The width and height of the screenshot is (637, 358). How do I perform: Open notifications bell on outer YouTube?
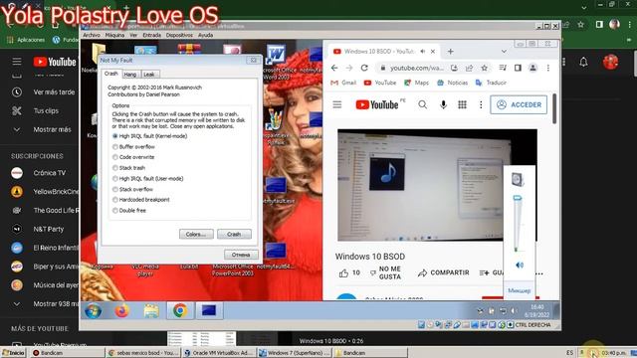pyautogui.click(x=584, y=62)
